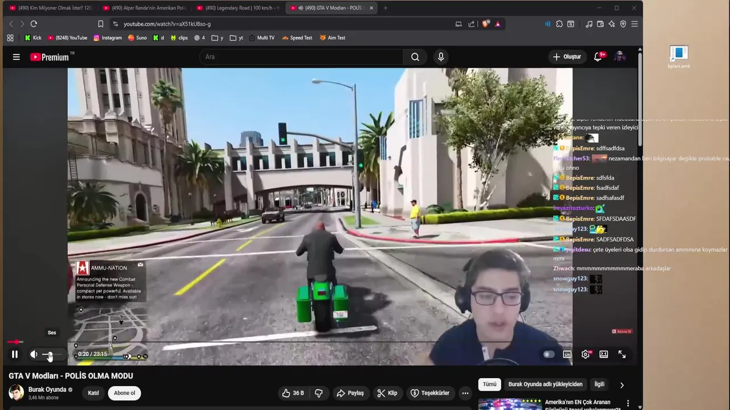Click the Abone ol subscribe button
Screen dimensions: 730x410
click(x=124, y=393)
